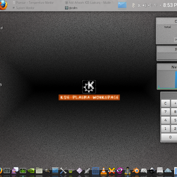The width and height of the screenshot is (177, 177).
Task: Open the cloud icon in the dock
Action: pyautogui.click(x=168, y=171)
